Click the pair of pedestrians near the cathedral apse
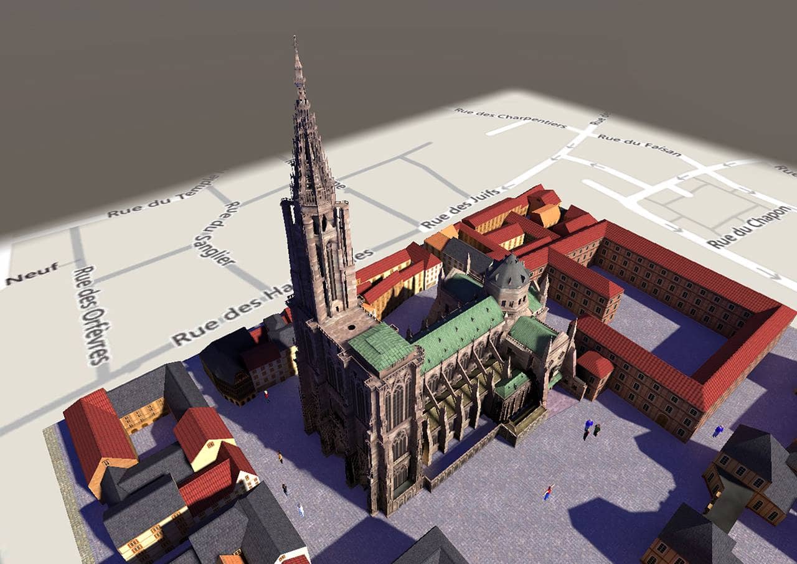The image size is (797, 564). 592,428
